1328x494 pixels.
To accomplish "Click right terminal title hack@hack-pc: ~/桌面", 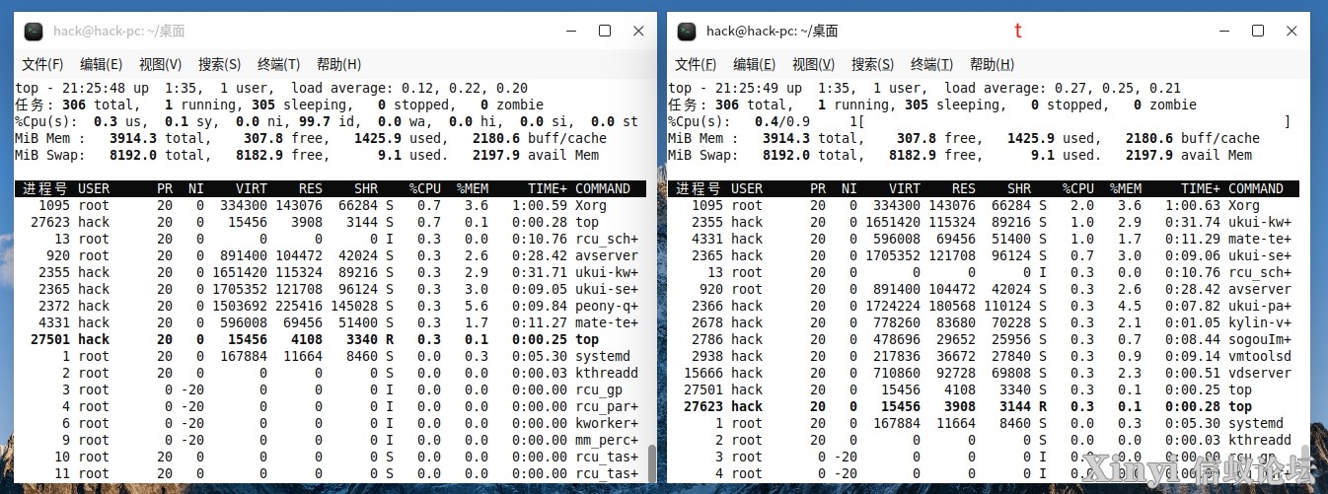I will point(773,31).
